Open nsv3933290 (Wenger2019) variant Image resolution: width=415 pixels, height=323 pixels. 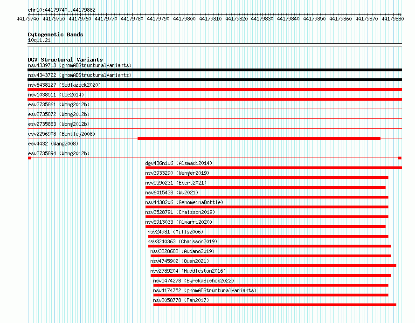[177, 173]
